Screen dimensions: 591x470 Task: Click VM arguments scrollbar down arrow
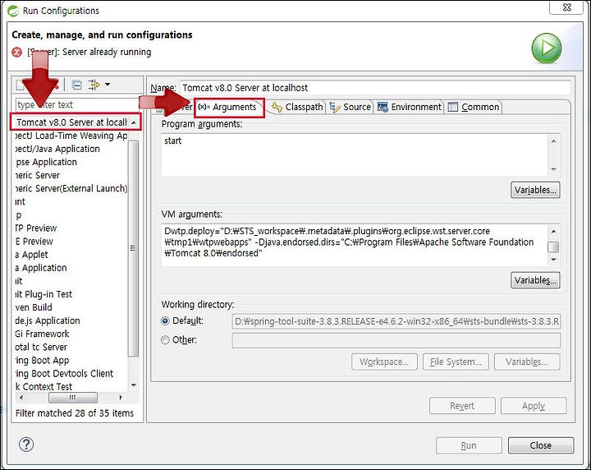pyautogui.click(x=554, y=260)
